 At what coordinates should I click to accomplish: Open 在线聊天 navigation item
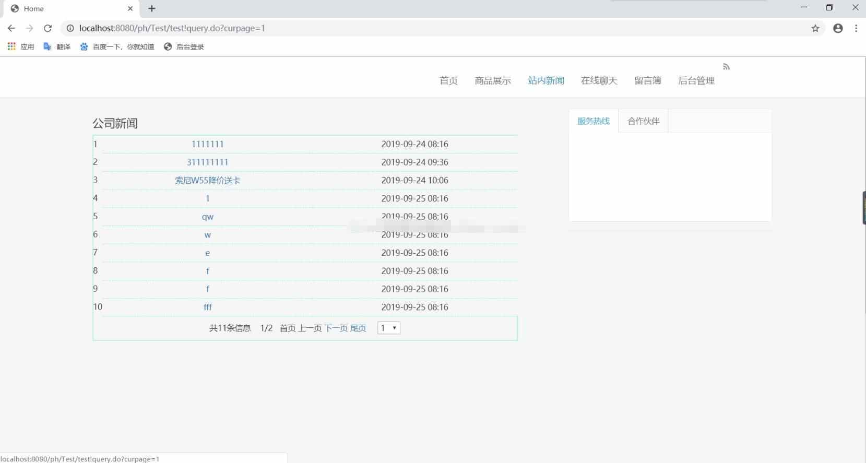point(599,80)
